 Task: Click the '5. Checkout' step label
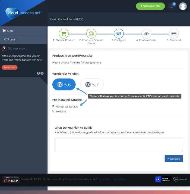point(174,40)
